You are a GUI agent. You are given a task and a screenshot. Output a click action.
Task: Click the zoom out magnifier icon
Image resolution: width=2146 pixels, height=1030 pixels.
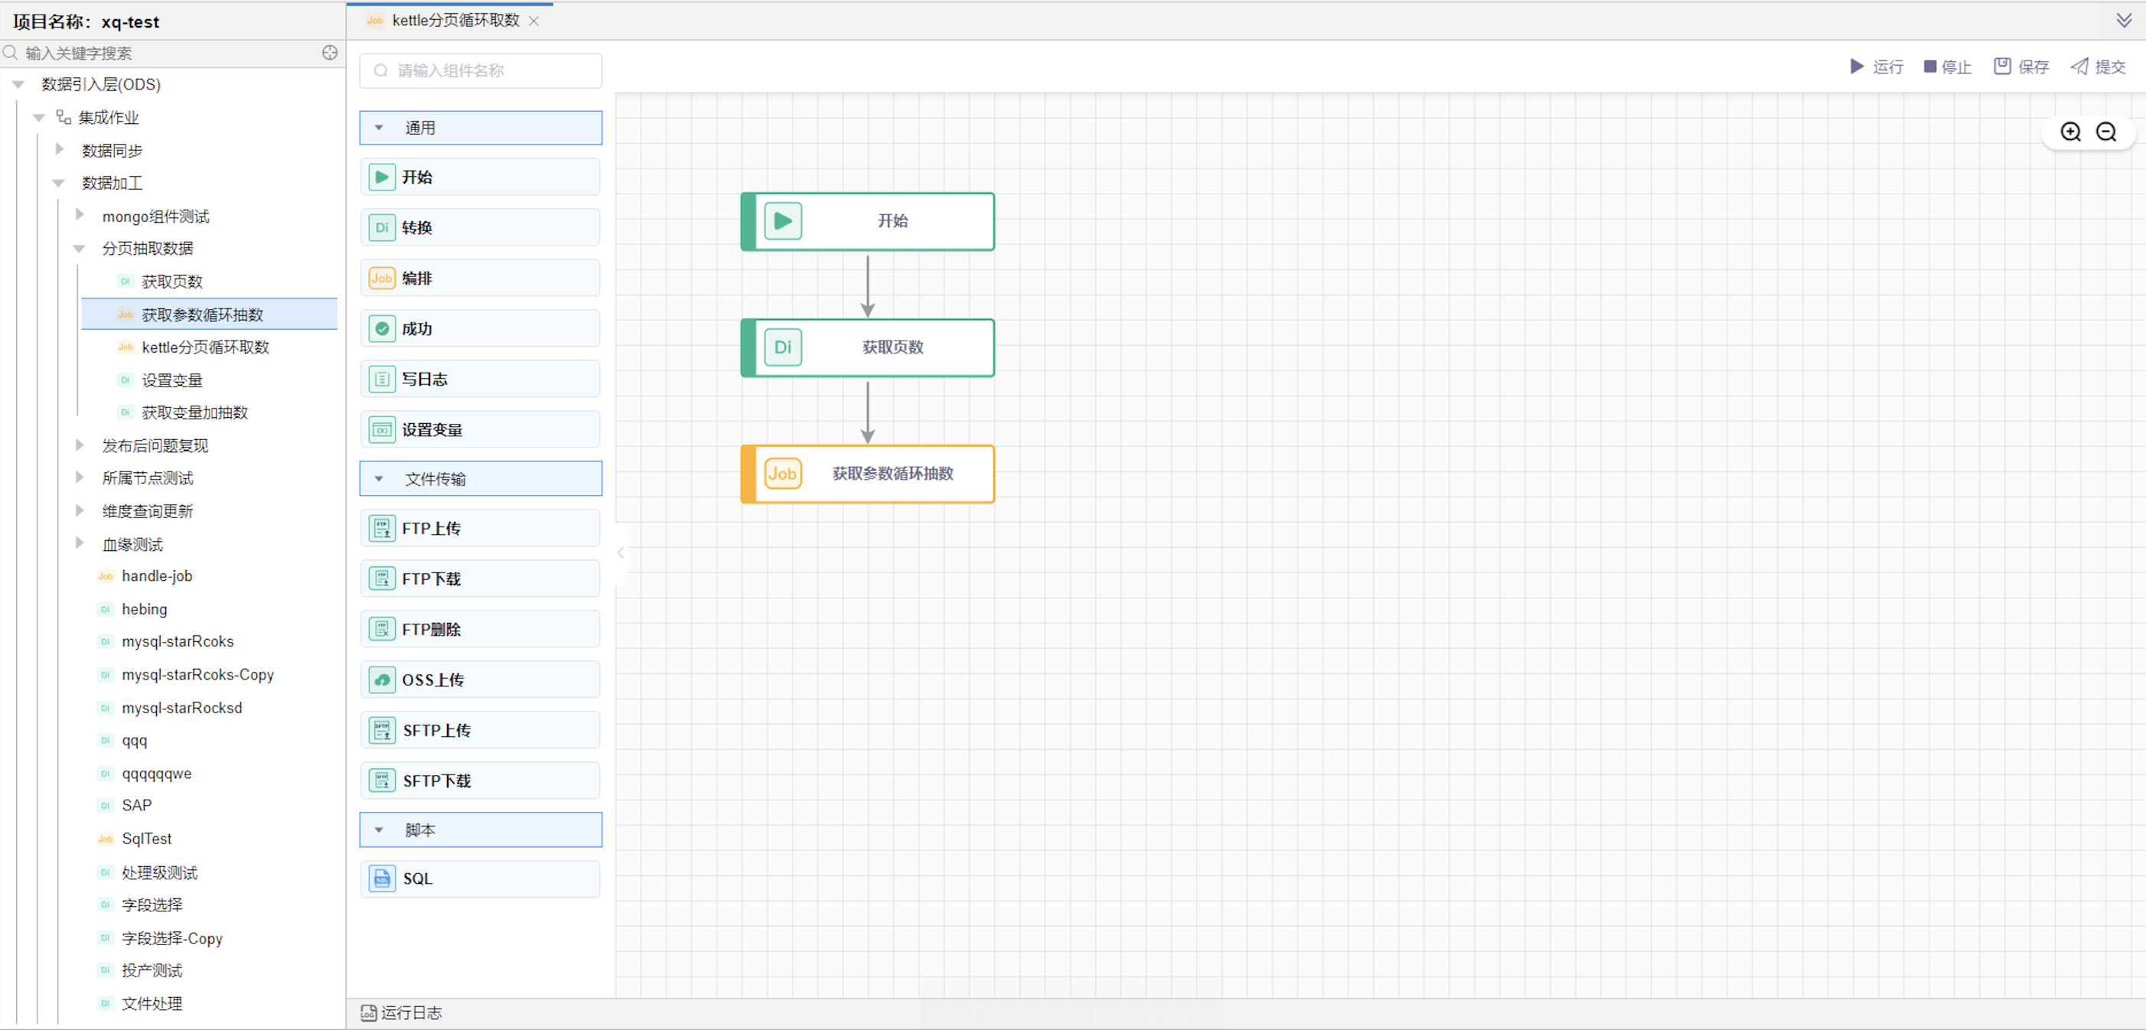(x=2106, y=132)
